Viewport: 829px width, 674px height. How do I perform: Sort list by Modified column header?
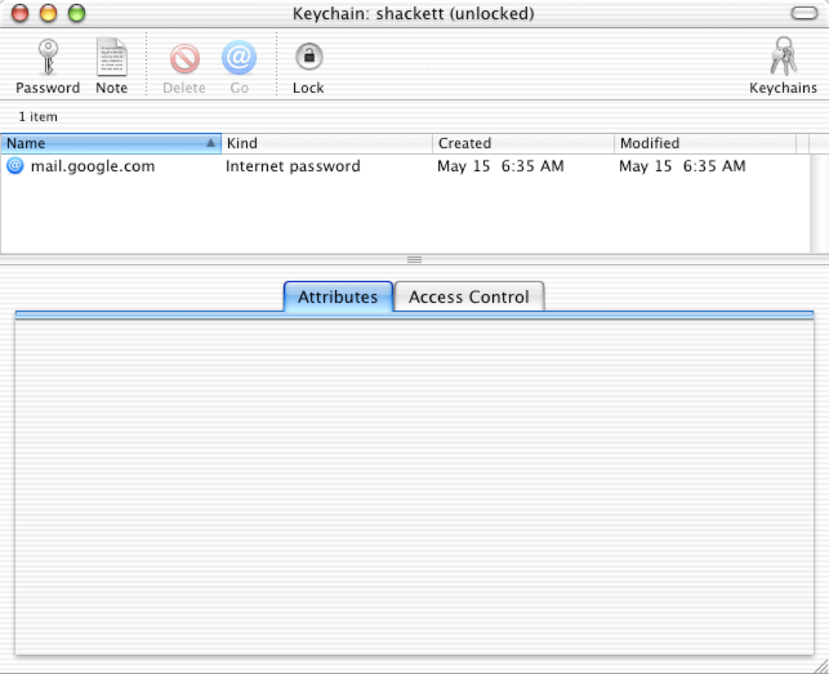point(705,143)
